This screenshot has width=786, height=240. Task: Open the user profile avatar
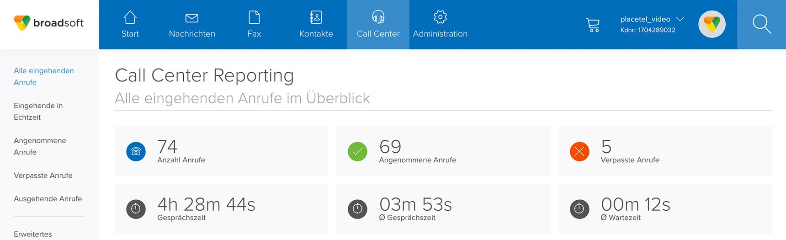point(712,24)
